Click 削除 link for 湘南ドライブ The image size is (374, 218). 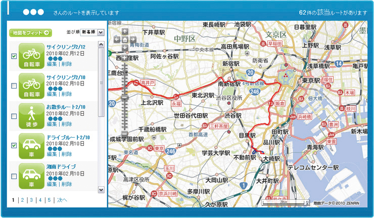67,184
